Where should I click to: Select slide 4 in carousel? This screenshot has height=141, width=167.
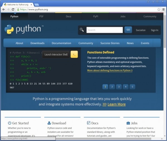[x=126, y=87]
